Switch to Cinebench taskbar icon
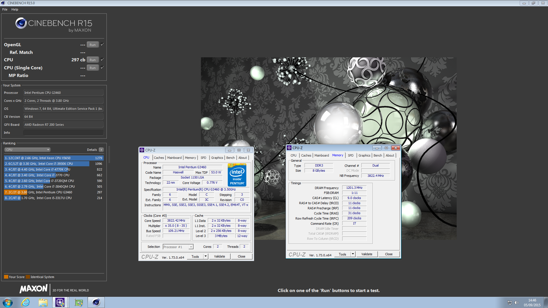 [96, 302]
